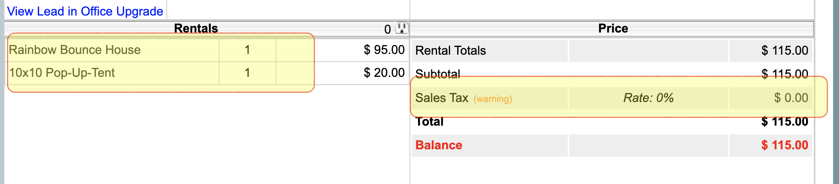Click the $20.00 Pop-Up-Tent price
This screenshot has height=184, width=839.
[384, 73]
